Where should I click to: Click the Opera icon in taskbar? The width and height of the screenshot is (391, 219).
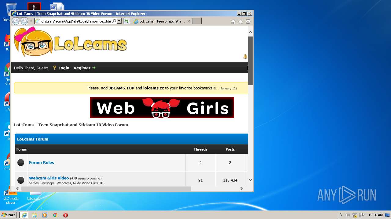click(65, 215)
